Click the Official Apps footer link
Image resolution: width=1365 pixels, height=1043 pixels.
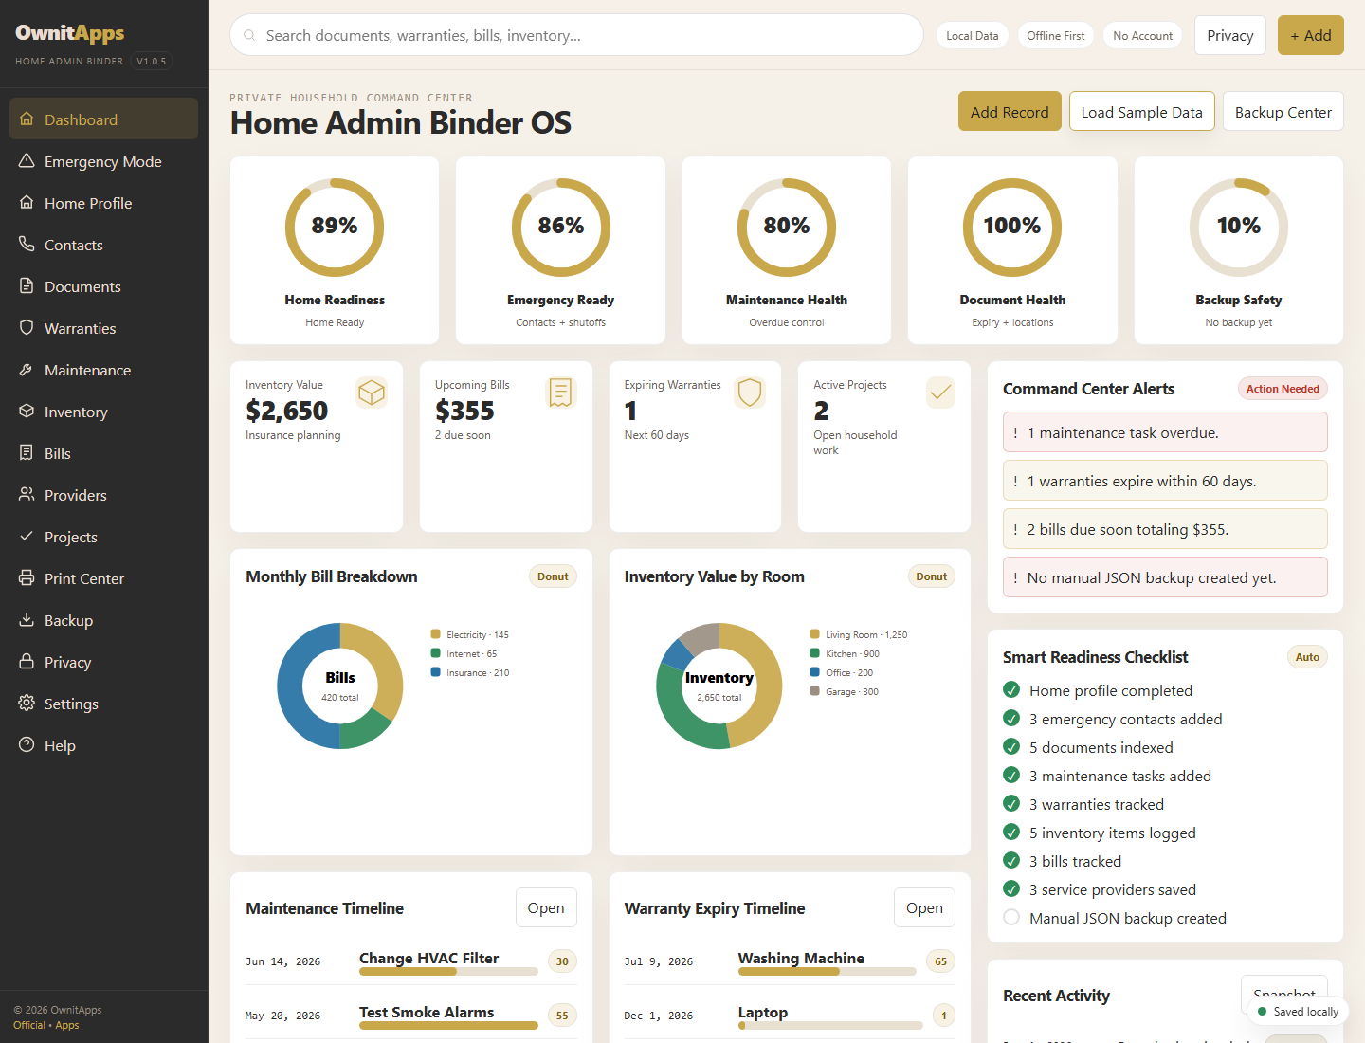click(x=46, y=1025)
